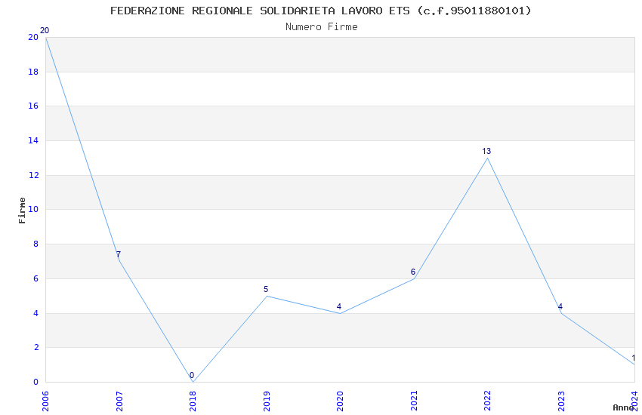The image size is (642, 415).
Task: Click the data label 0 at 2018
Action: (x=192, y=375)
